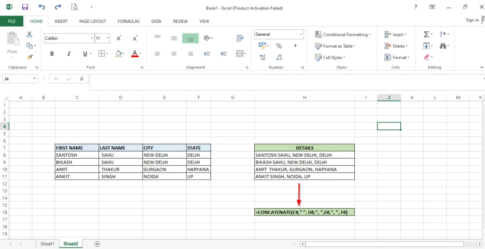Click the Fill Color paint bucket
485x249 pixels.
pos(118,54)
